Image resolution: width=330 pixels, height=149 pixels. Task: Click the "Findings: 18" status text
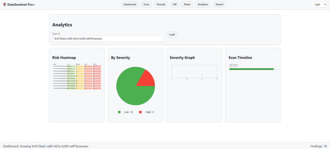(319, 146)
